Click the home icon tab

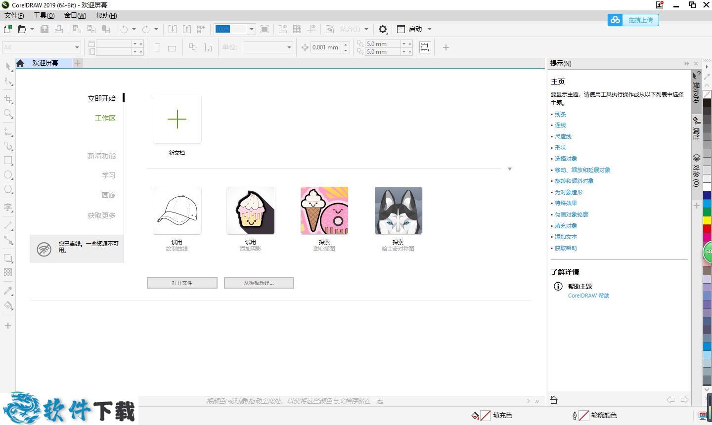20,63
